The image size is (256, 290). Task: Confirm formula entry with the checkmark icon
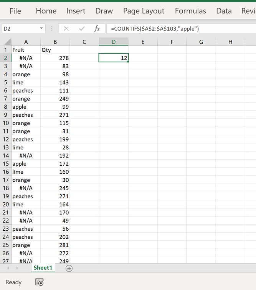pos(82,29)
